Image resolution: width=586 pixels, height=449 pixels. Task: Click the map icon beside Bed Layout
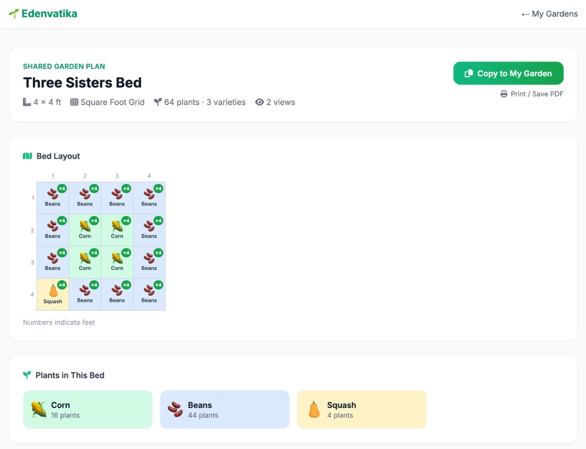[x=27, y=156]
